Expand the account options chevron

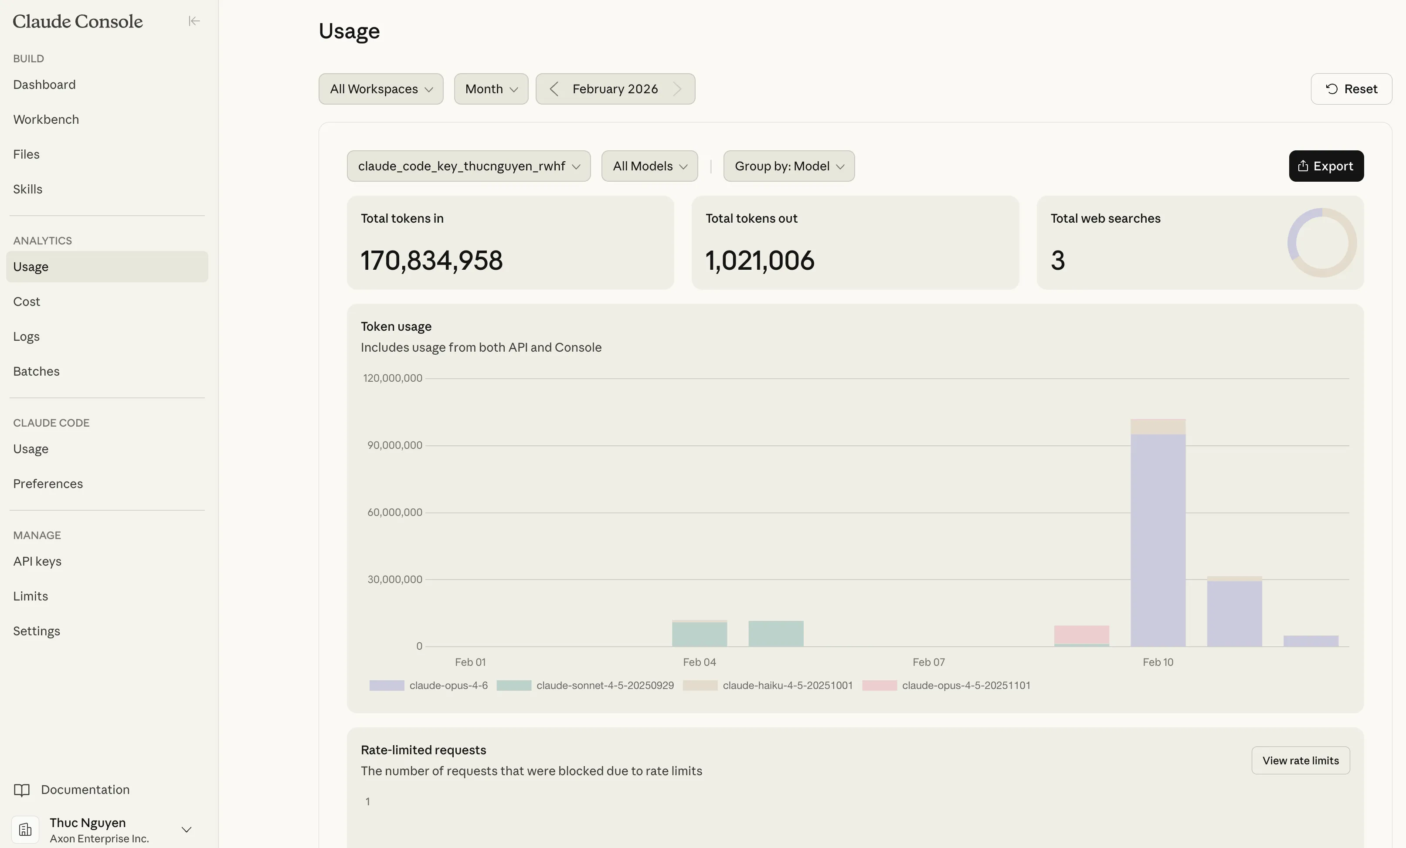pyautogui.click(x=186, y=830)
